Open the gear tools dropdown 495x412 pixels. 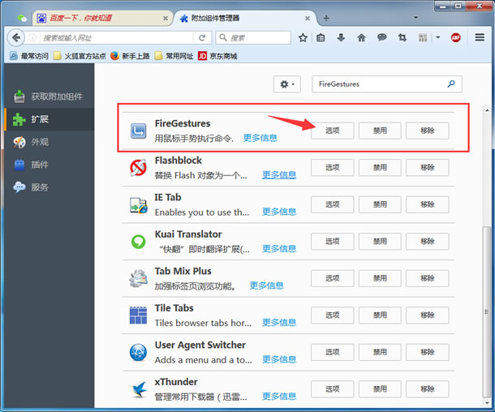point(288,84)
